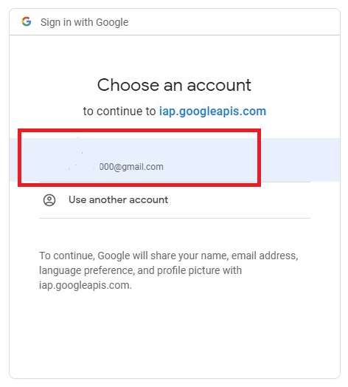Click the person icon beside Use another account
The width and height of the screenshot is (348, 387).
click(x=49, y=200)
